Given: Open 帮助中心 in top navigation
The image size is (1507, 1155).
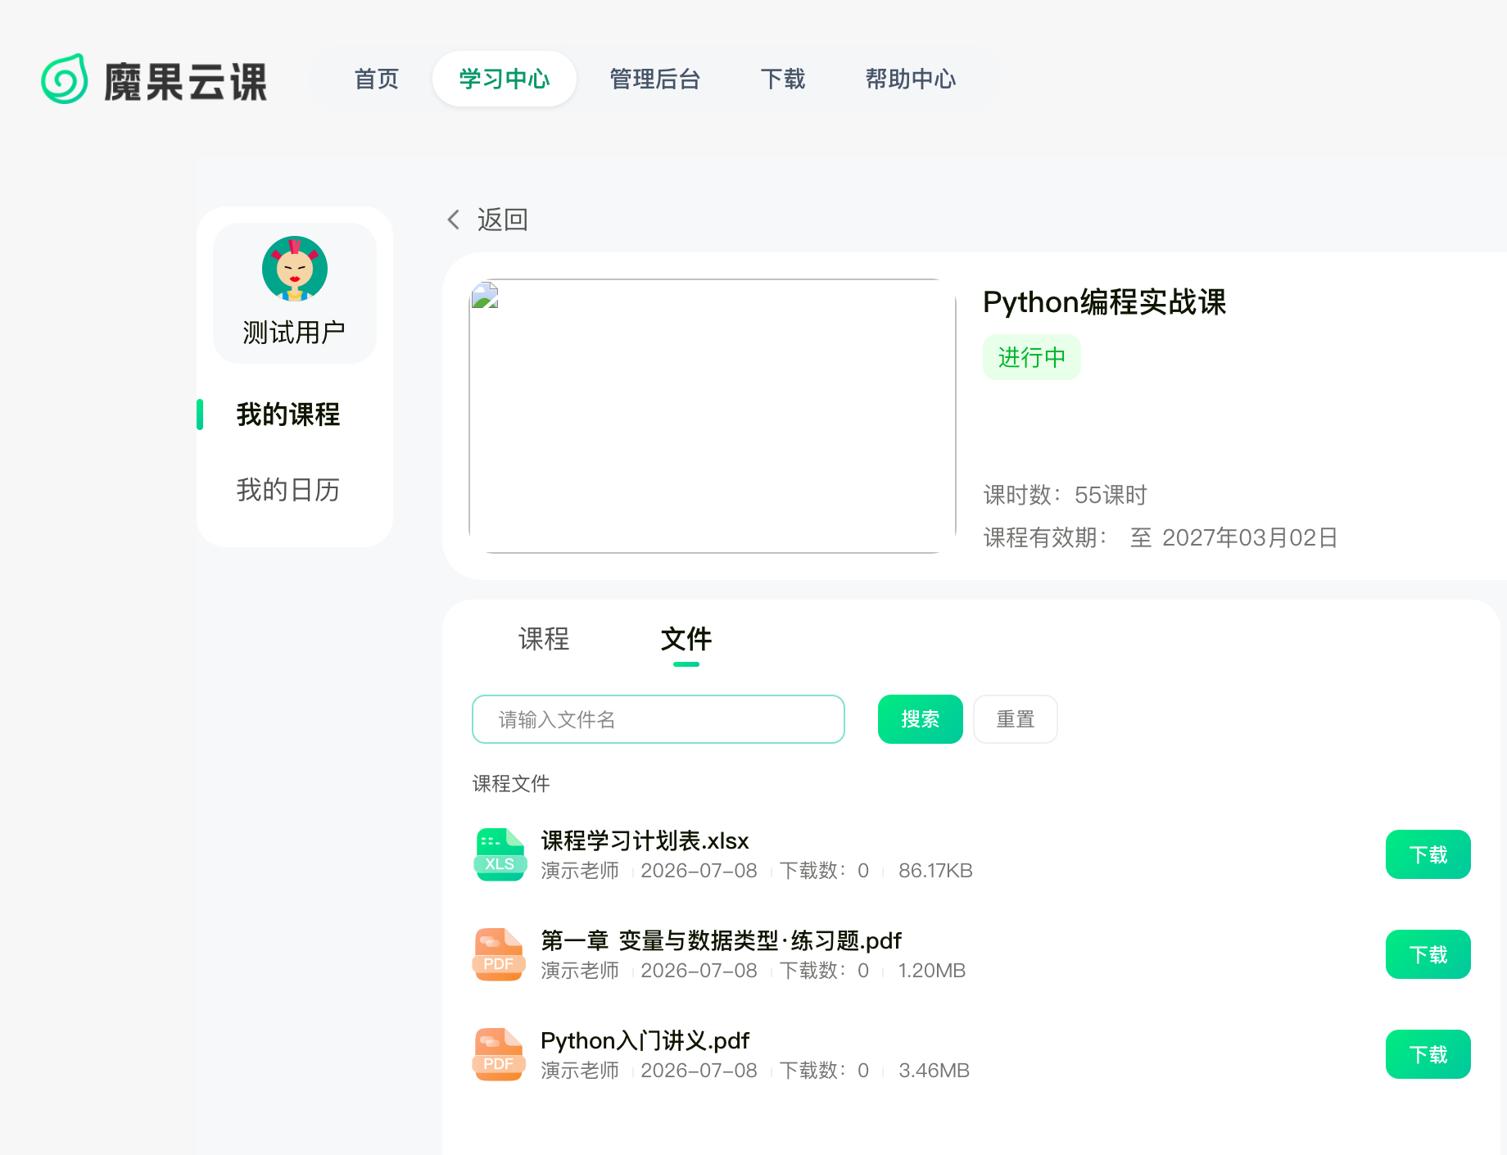Looking at the screenshot, I should coord(911,79).
